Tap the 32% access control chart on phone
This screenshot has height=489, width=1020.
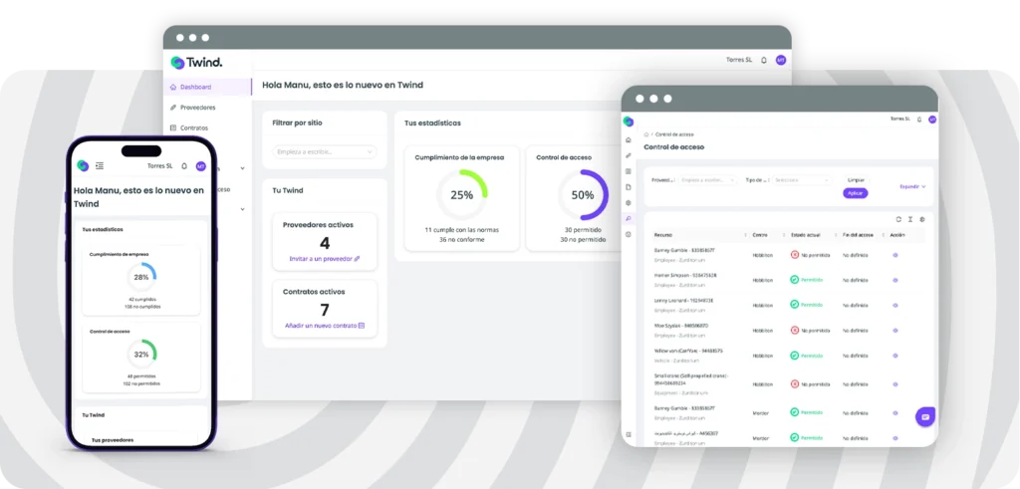(141, 355)
